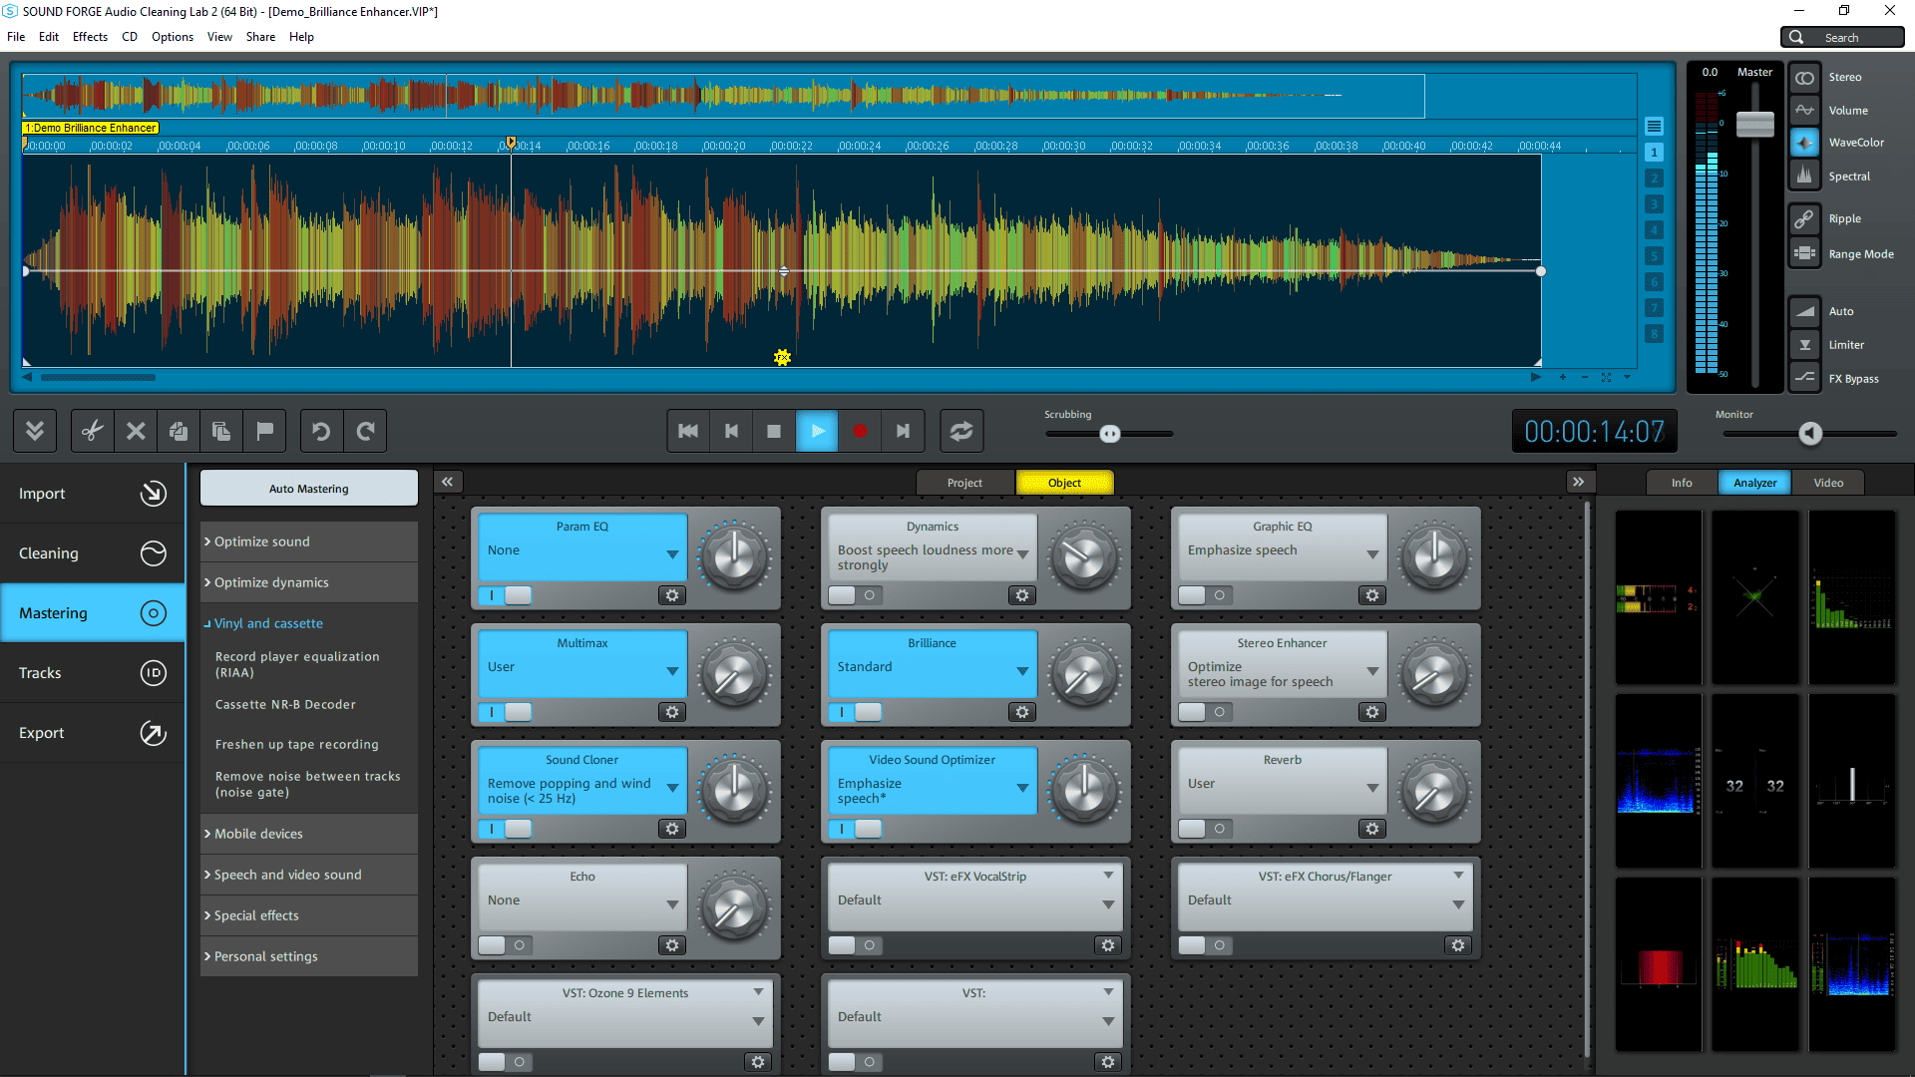Click the double-chevron collapse button in toolbar
Image resolution: width=1915 pixels, height=1077 pixels.
(35, 431)
